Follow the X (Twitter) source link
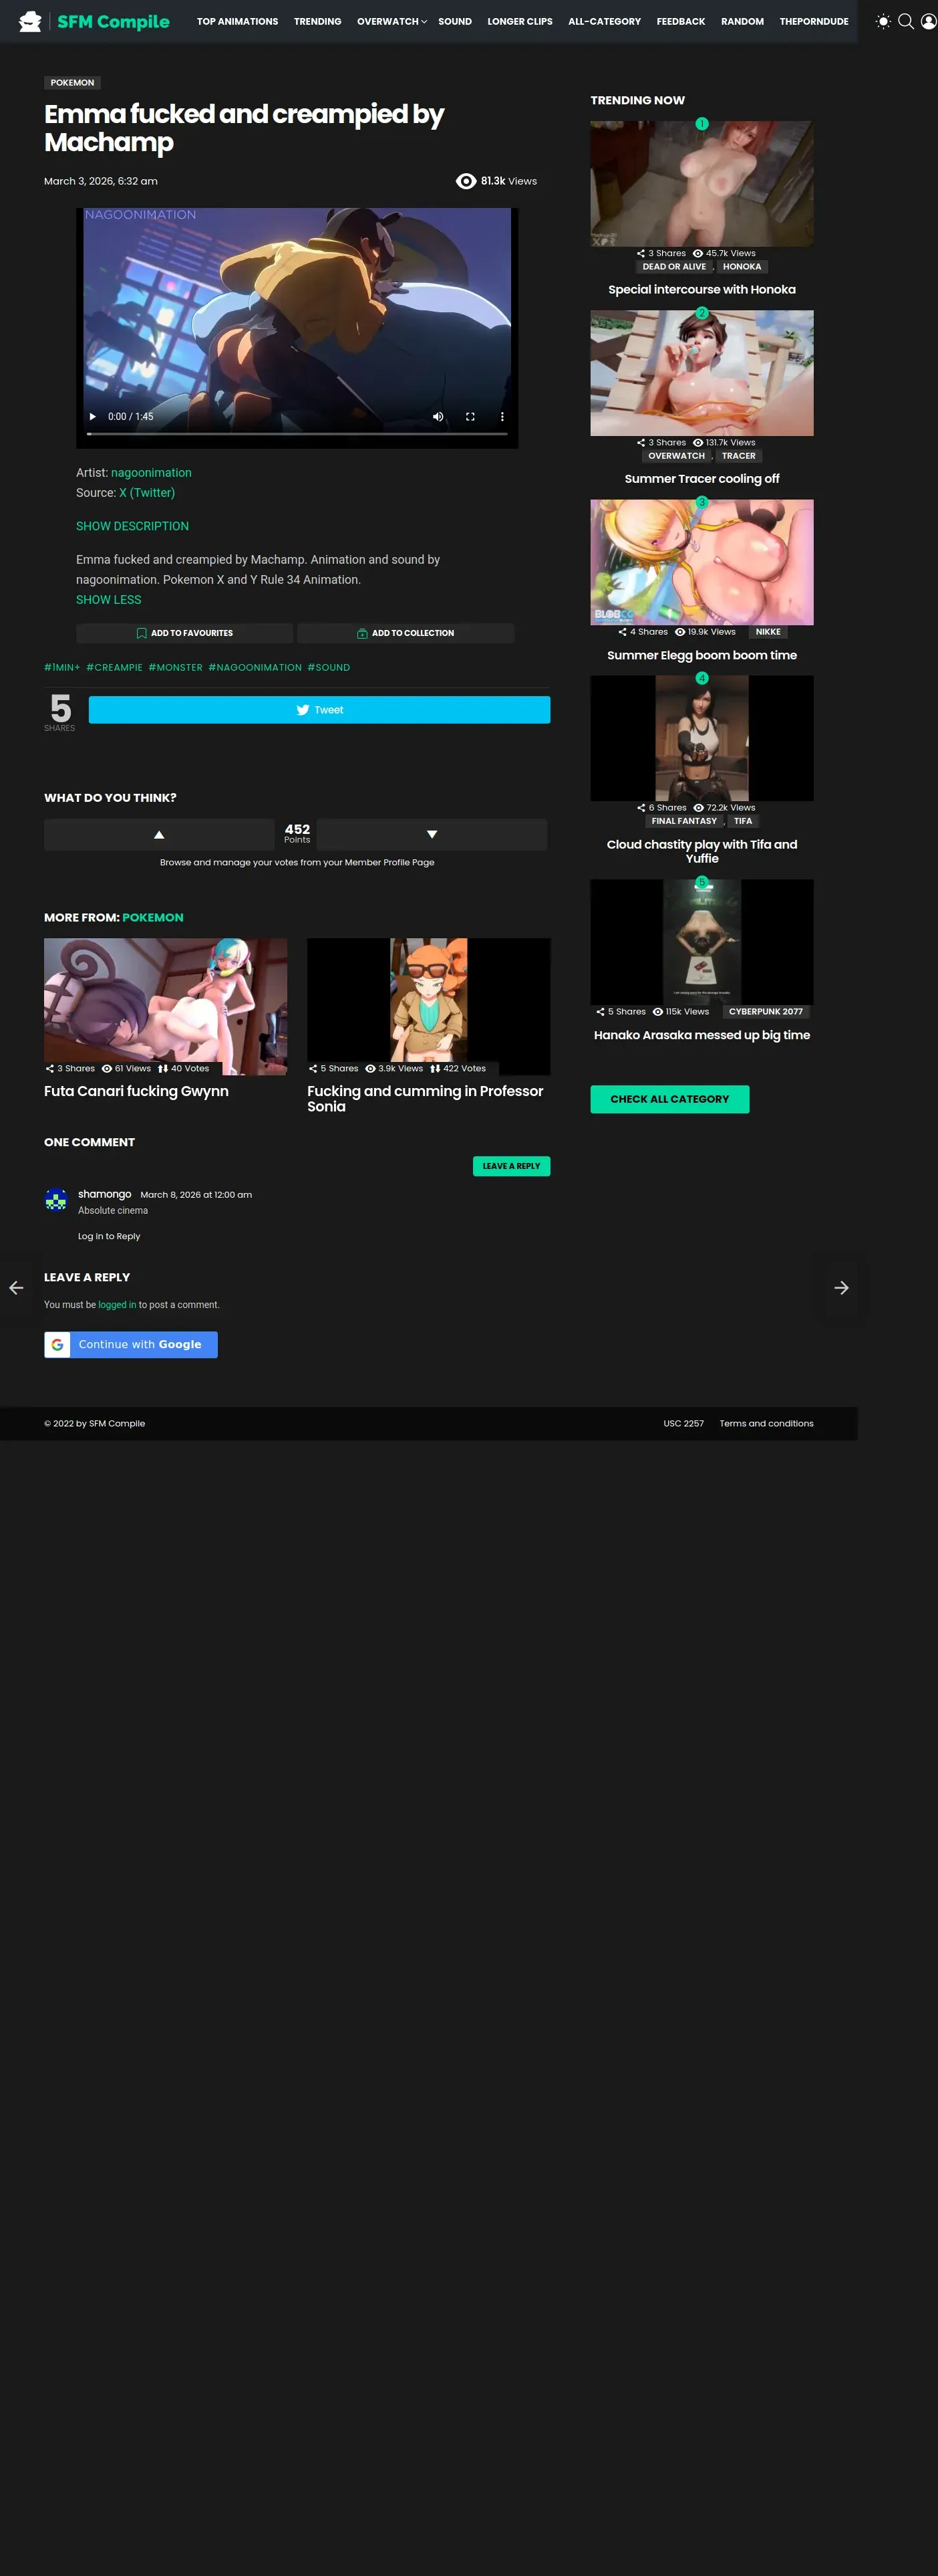 147,493
